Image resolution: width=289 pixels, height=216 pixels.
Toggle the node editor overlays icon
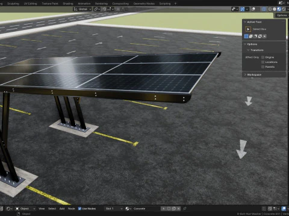point(284,209)
